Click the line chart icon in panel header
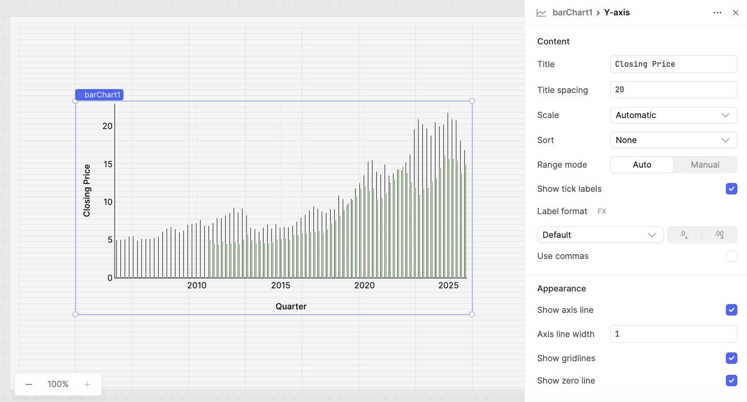 (x=541, y=12)
